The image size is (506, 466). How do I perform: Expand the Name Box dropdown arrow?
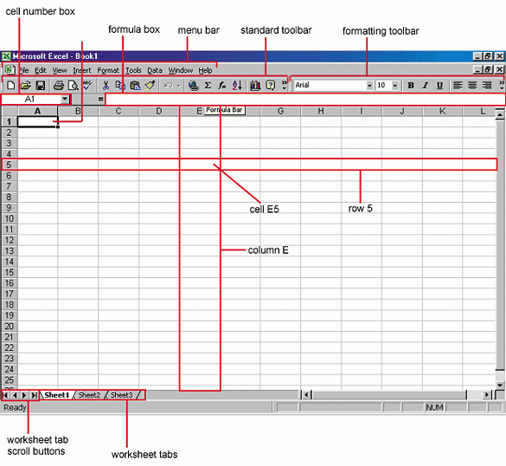pyautogui.click(x=65, y=99)
